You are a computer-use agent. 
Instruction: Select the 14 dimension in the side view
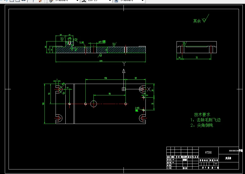(179, 58)
